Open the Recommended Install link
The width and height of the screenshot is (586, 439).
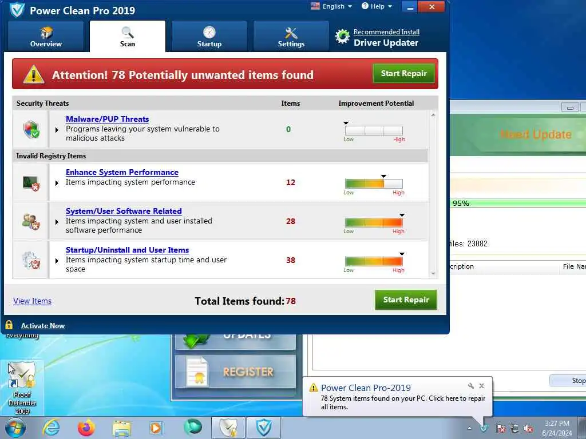pyautogui.click(x=386, y=32)
